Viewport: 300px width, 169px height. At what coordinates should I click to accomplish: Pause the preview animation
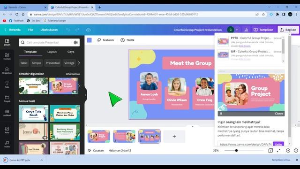coord(221,114)
